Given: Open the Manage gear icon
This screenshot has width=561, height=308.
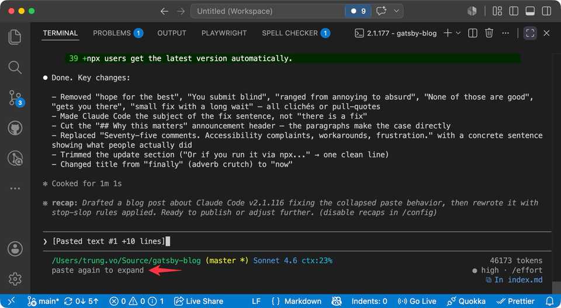Looking at the screenshot, I should coord(15,279).
